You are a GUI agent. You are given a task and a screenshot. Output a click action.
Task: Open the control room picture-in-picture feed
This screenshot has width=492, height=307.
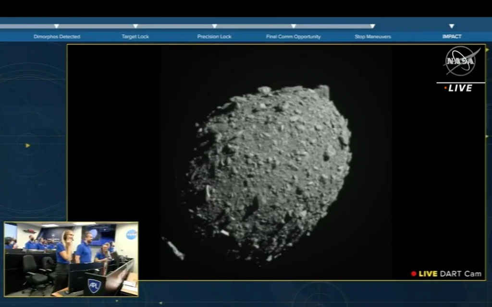click(x=72, y=259)
